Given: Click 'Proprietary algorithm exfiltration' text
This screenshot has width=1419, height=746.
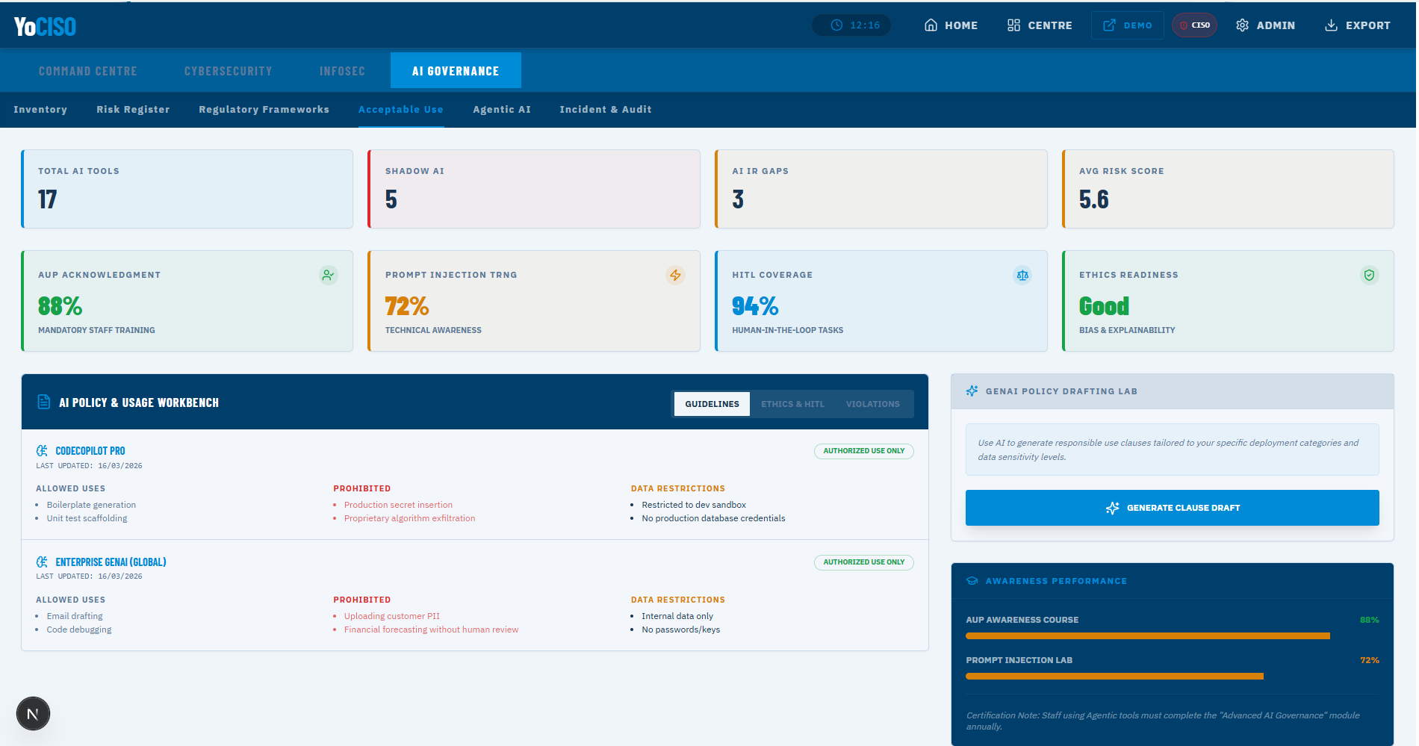Looking at the screenshot, I should (409, 518).
